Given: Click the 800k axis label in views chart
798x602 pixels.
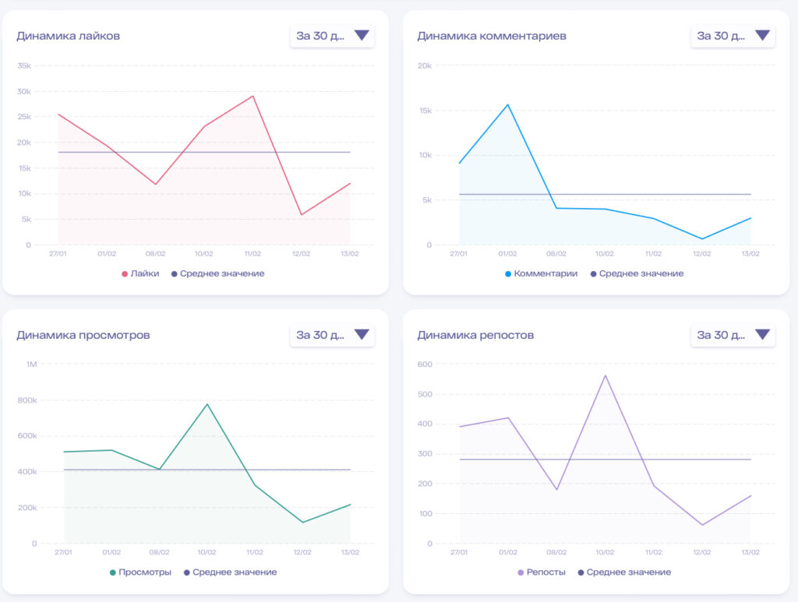Looking at the screenshot, I should [x=27, y=400].
